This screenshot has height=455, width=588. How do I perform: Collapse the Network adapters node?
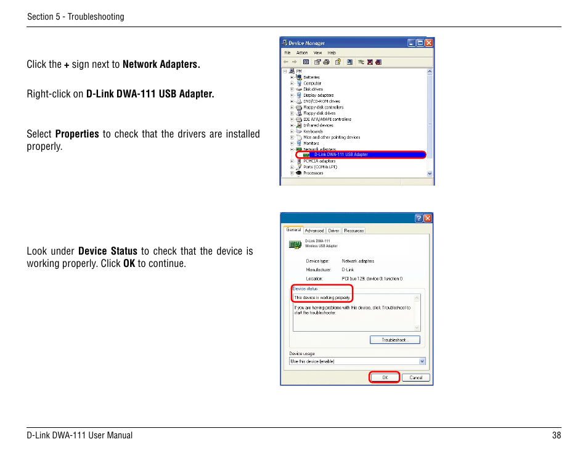click(x=292, y=149)
